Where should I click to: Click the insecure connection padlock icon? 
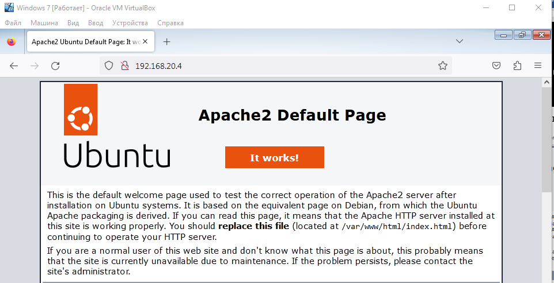[x=125, y=65]
